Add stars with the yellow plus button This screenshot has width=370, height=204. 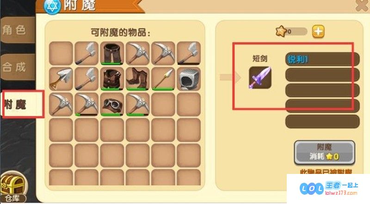click(318, 31)
